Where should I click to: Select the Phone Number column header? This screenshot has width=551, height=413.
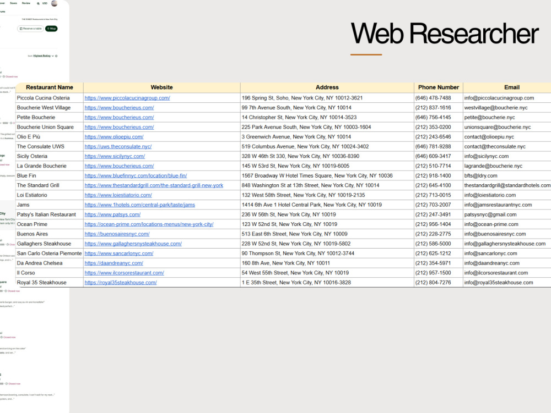[x=439, y=87]
